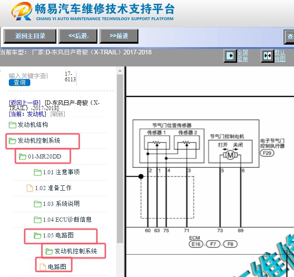Collapse the 01-MR20DD folder

(x=44, y=156)
